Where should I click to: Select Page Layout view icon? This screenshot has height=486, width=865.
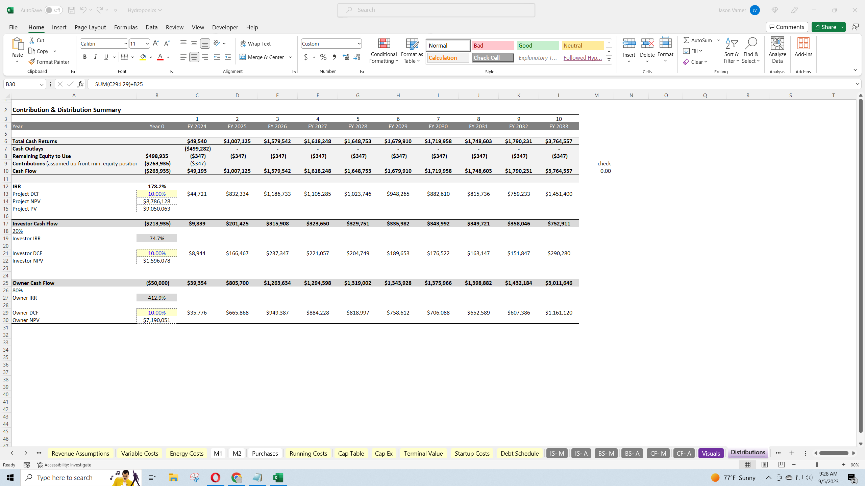(765, 465)
